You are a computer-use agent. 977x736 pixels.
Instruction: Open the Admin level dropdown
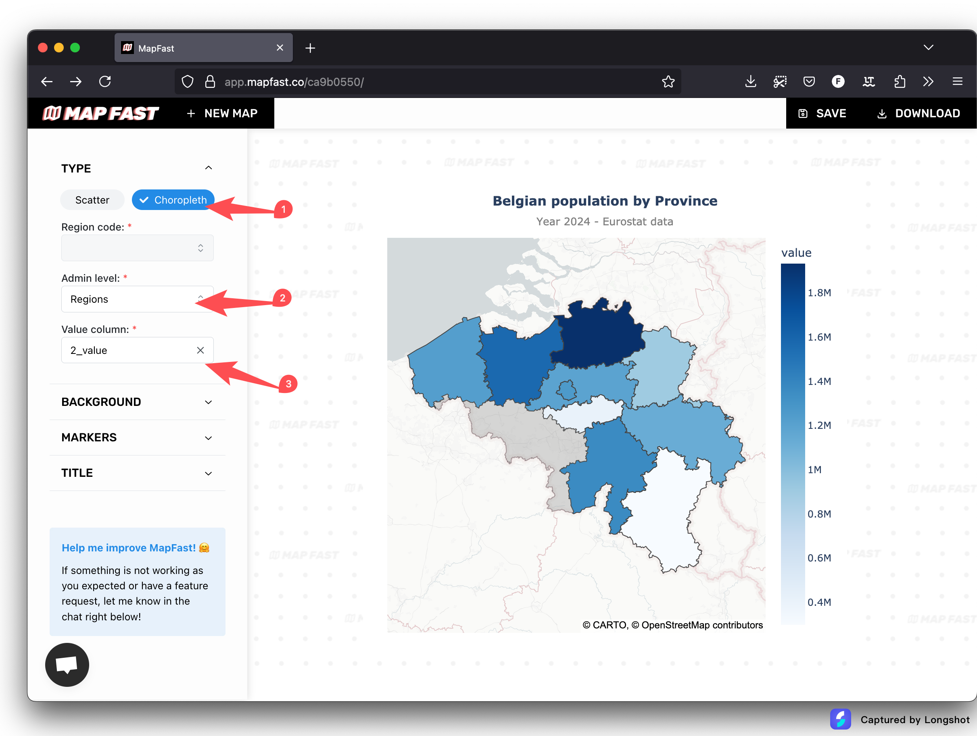tap(138, 299)
